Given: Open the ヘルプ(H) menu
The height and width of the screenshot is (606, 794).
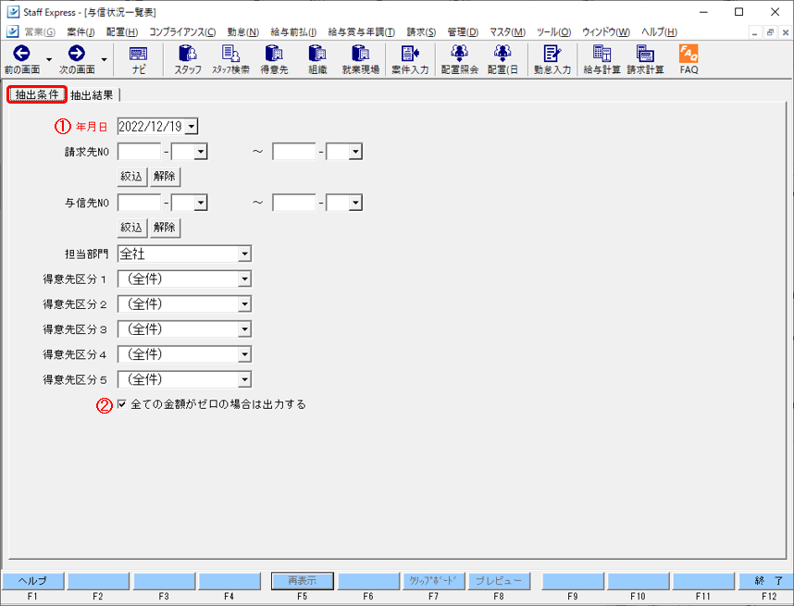Looking at the screenshot, I should 659,32.
